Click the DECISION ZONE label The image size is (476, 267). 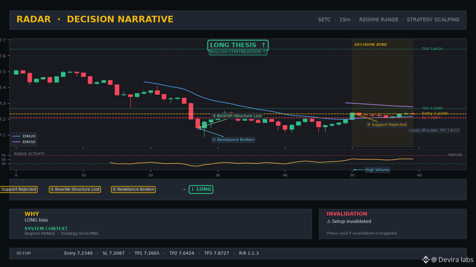(x=371, y=45)
